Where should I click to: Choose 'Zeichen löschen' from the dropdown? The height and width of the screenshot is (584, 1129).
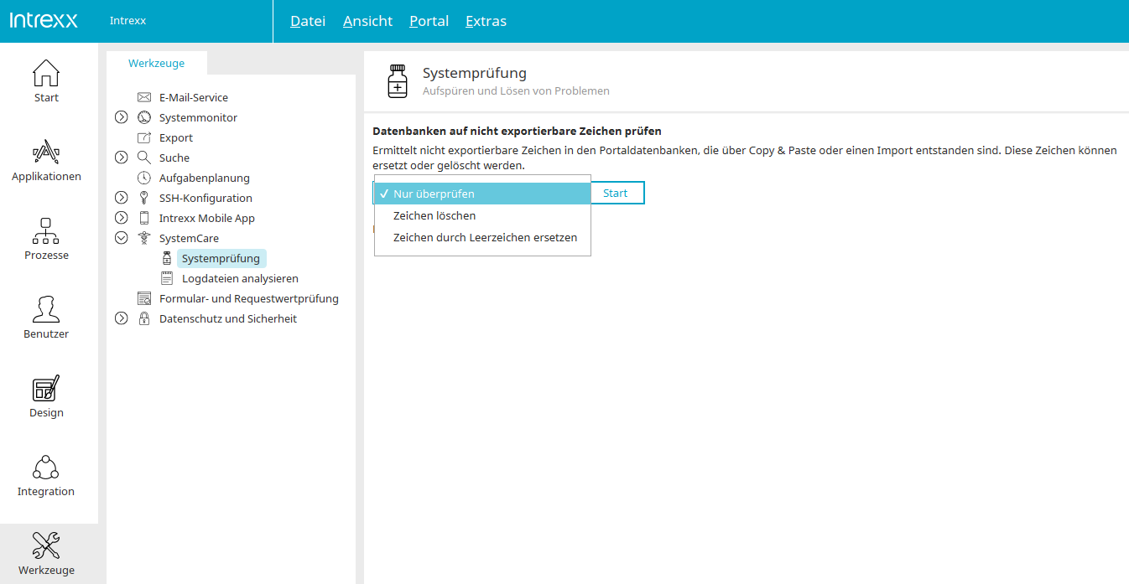434,215
